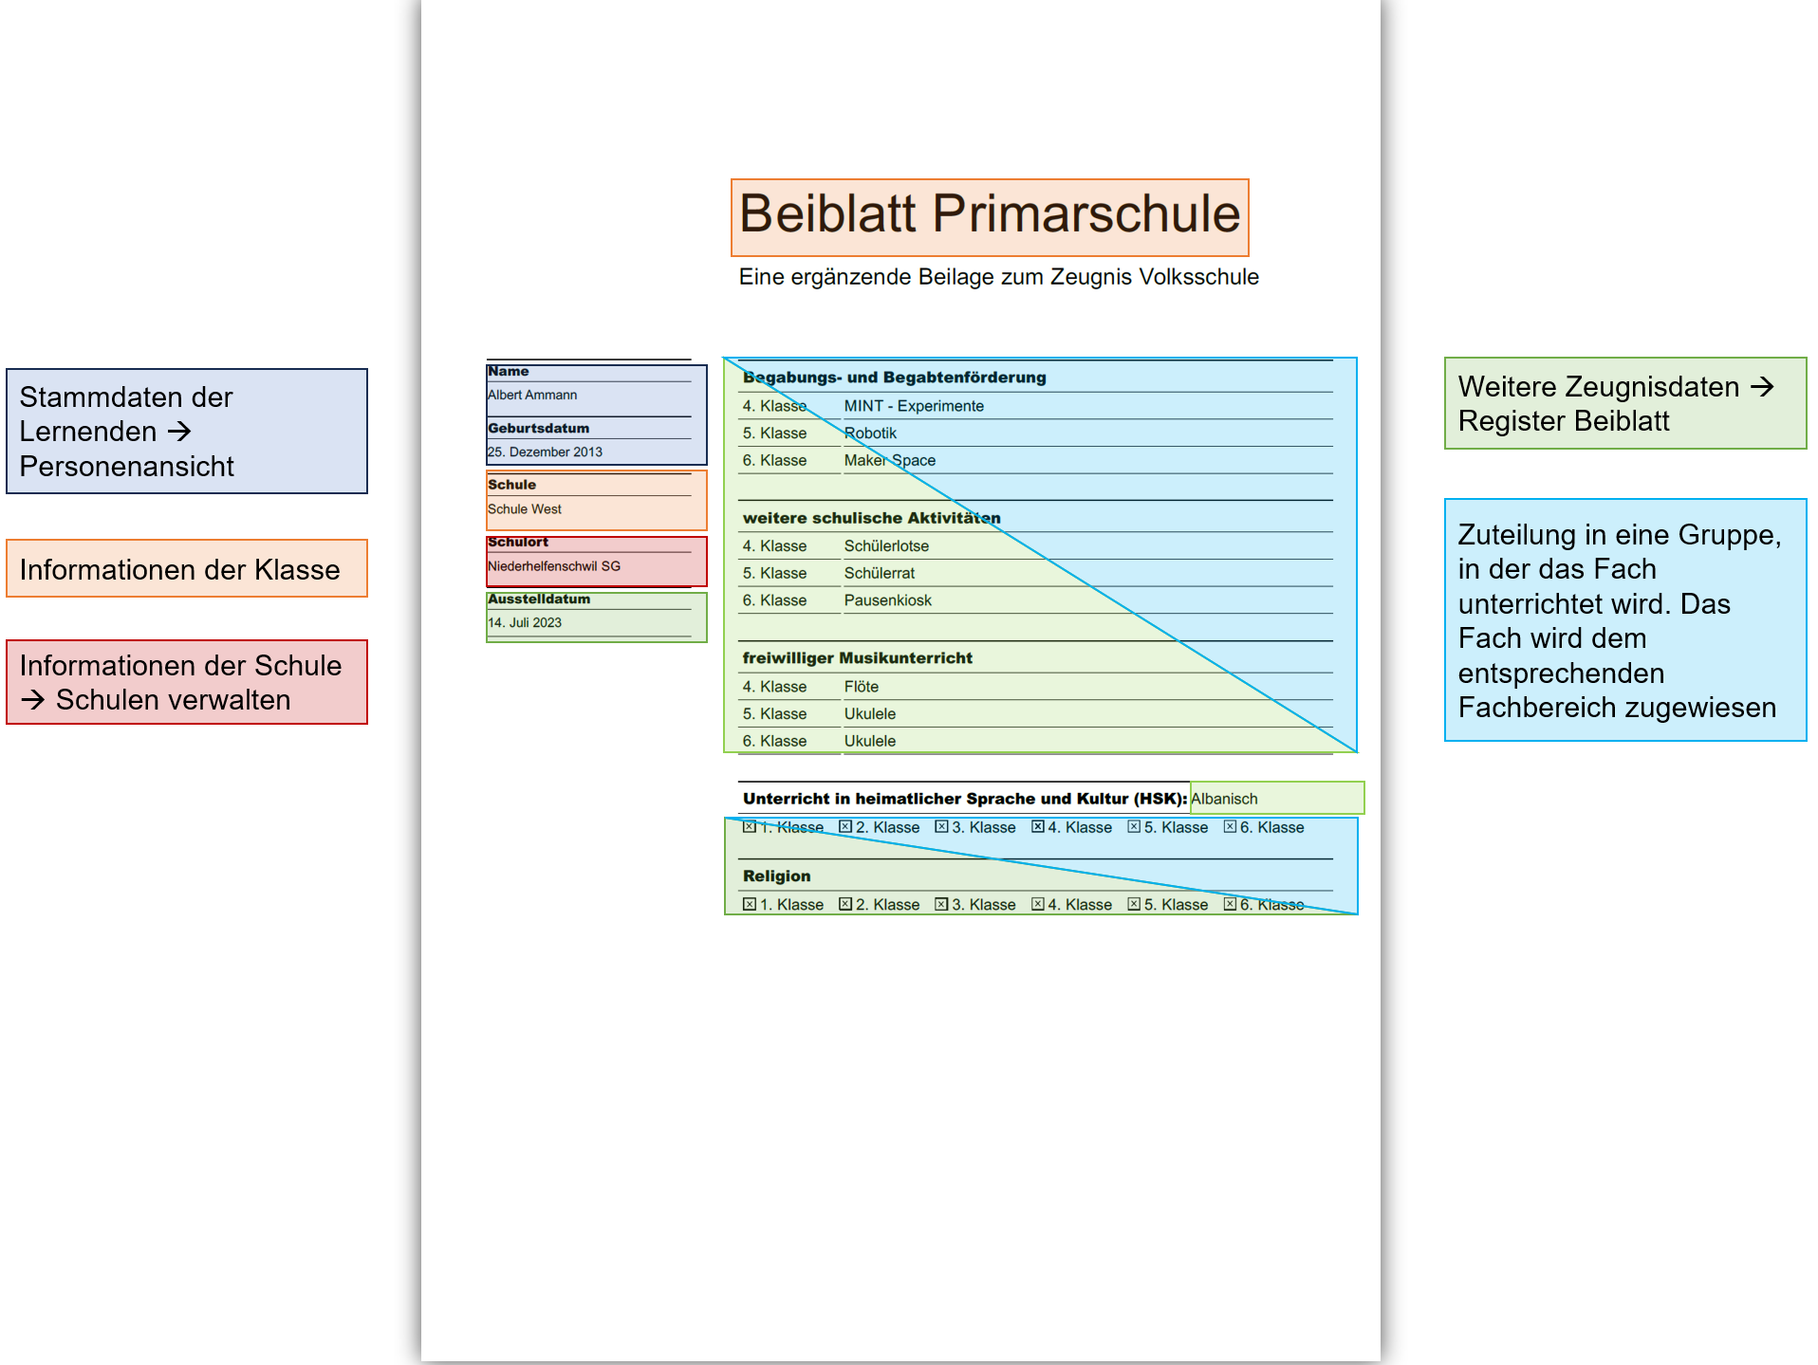
Task: Select the value Niederhelfenschwil SG
Action: click(554, 566)
